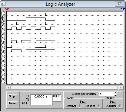Select the blue cursor 2 marker
Viewport: 126px width, 112px height.
[123, 9]
